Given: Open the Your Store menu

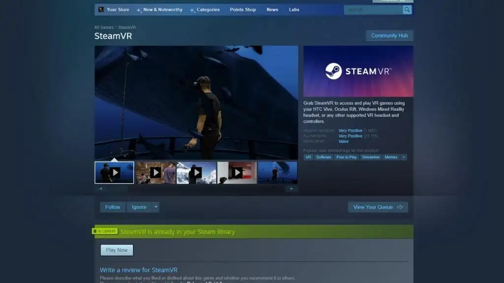Looking at the screenshot, I should point(118,10).
